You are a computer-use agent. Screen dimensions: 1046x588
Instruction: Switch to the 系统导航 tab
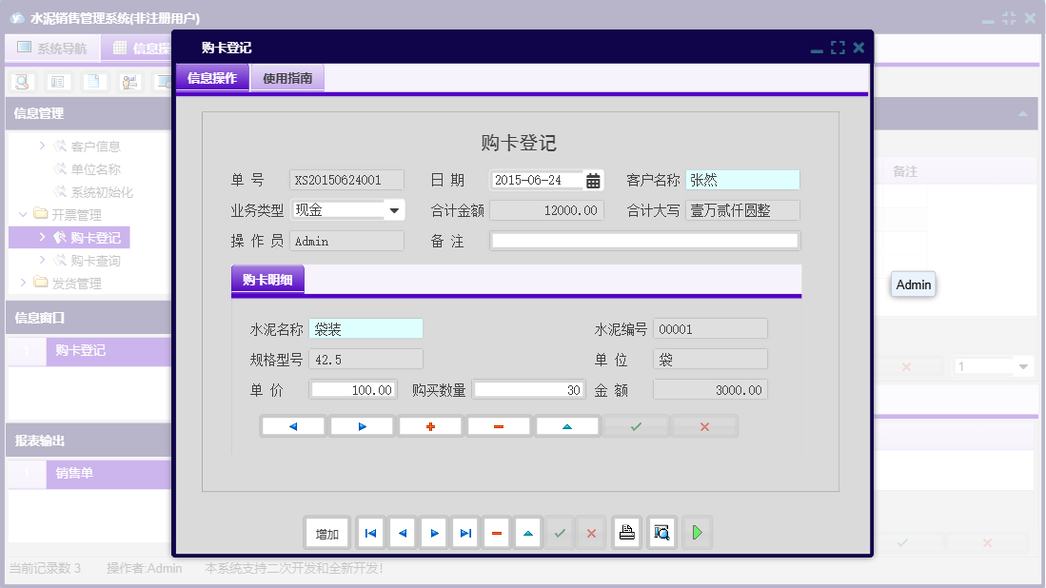tap(52, 47)
